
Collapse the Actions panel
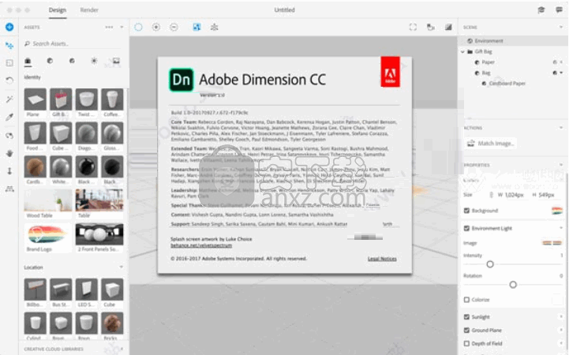point(561,128)
